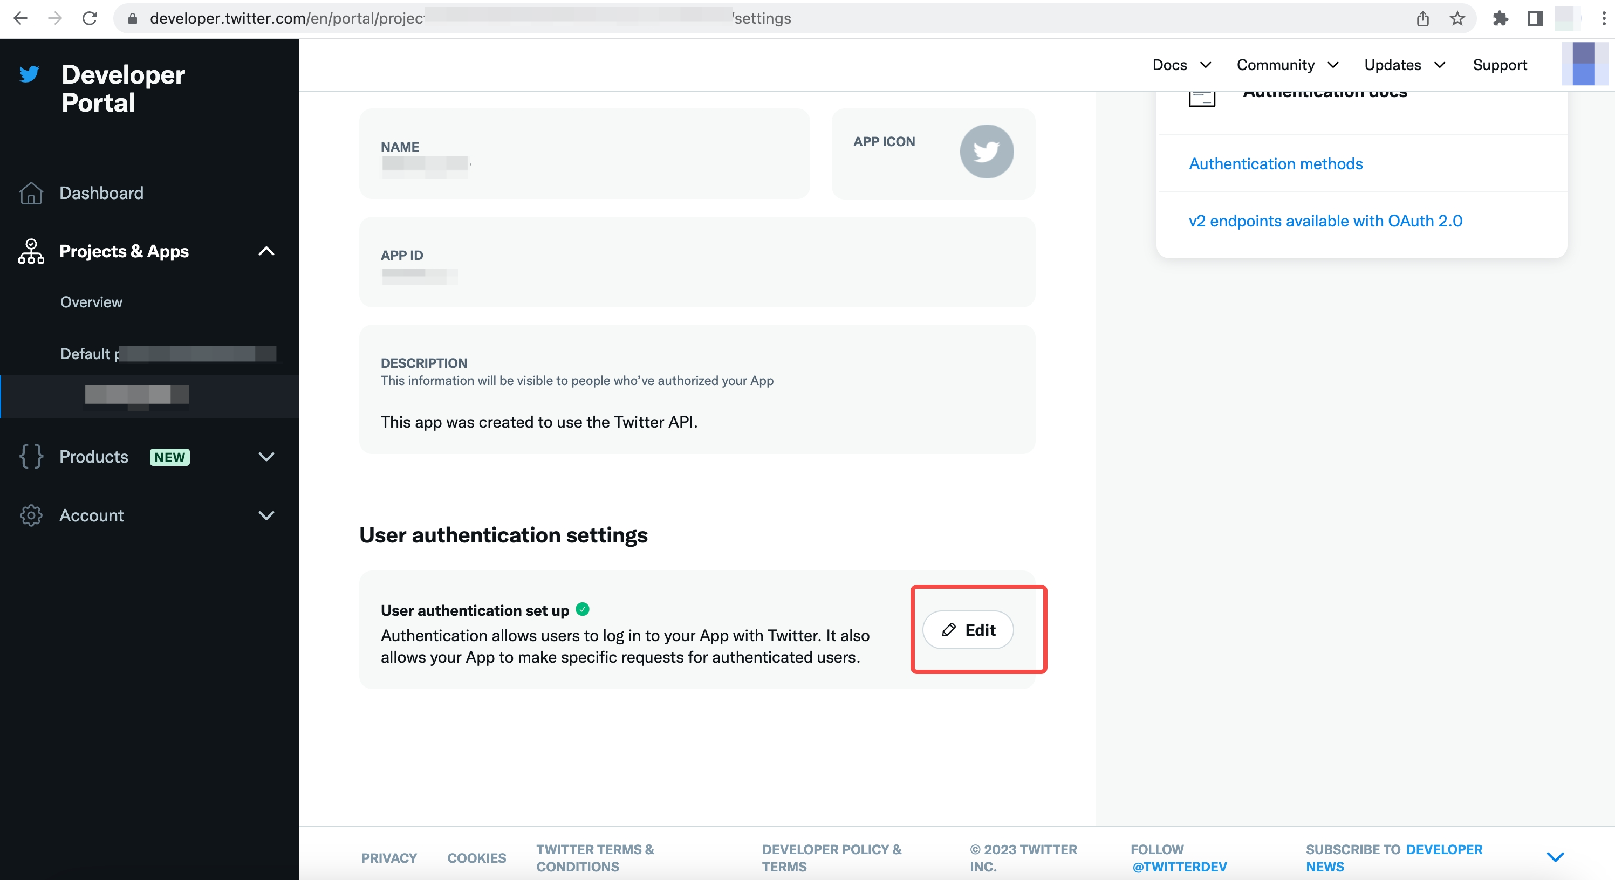The height and width of the screenshot is (880, 1615).
Task: Click the Twitter bird logo in sidebar
Action: pos(29,74)
